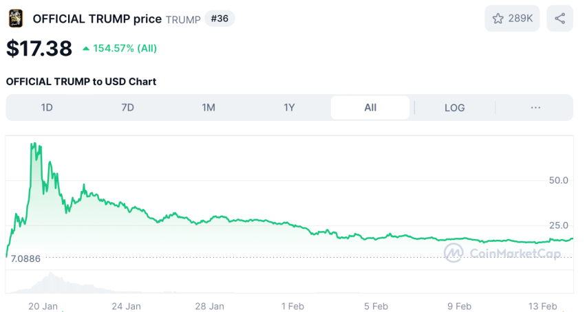Image resolution: width=585 pixels, height=312 pixels.
Task: Select the 7D chart range tab
Action: pyautogui.click(x=127, y=108)
